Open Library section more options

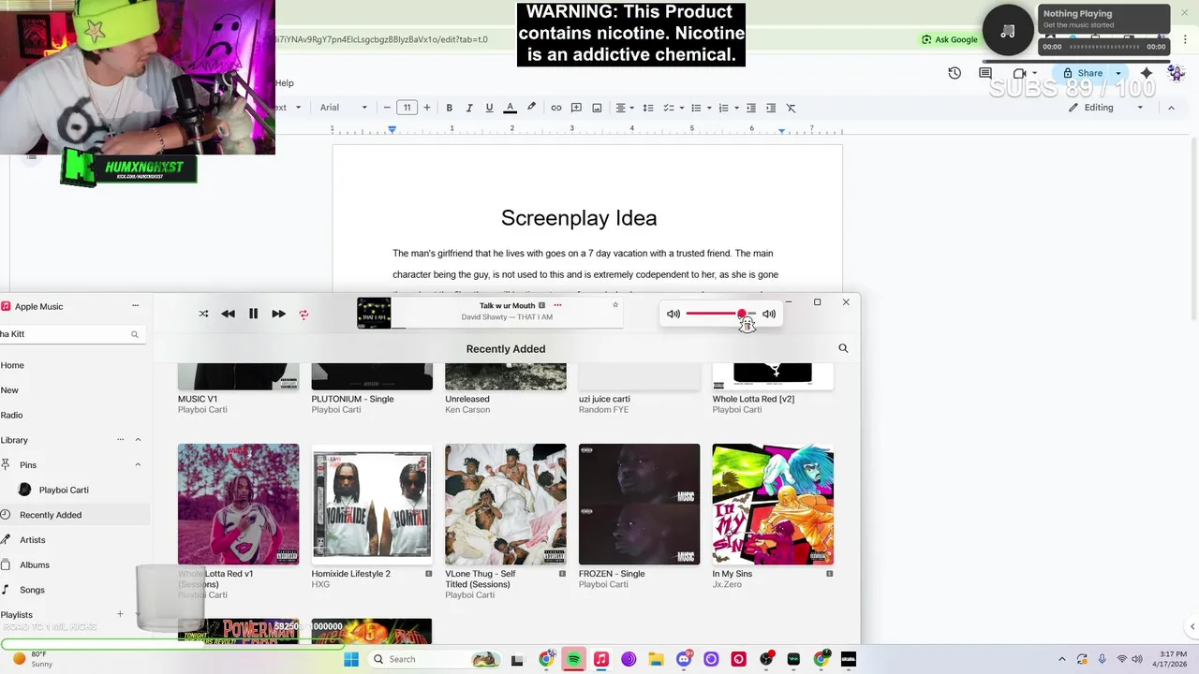point(120,440)
